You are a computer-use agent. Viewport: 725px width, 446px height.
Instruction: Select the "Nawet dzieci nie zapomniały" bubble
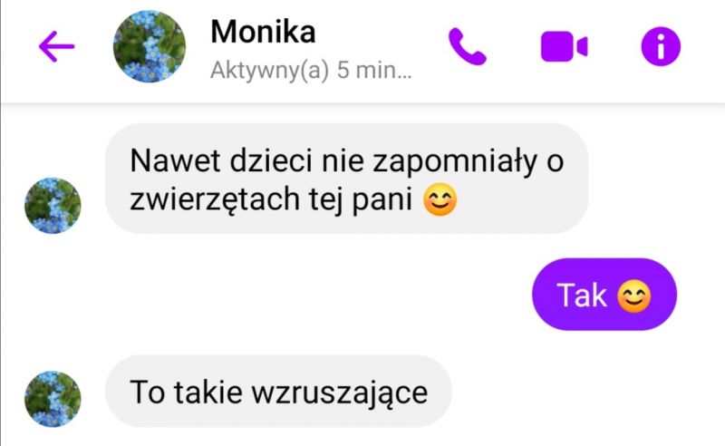(347, 179)
